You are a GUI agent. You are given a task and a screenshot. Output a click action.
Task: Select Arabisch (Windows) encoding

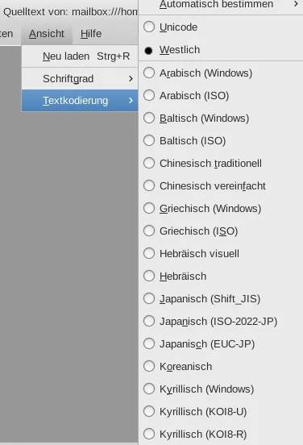point(221,73)
